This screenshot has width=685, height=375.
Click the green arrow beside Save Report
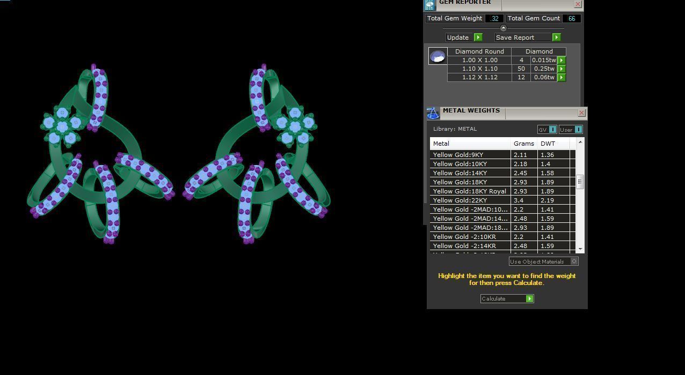(x=556, y=37)
